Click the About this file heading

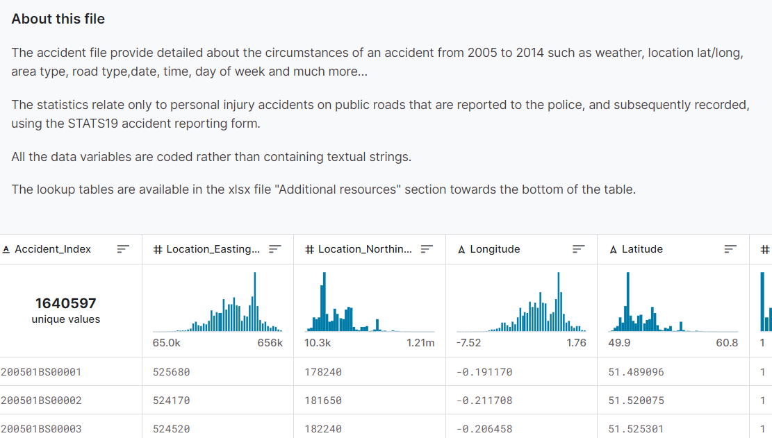point(58,19)
